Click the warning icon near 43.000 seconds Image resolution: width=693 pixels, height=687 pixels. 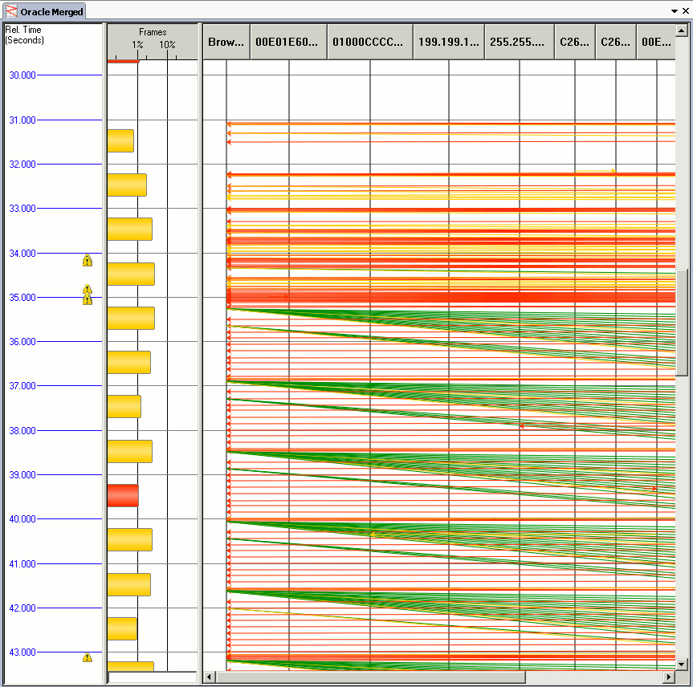88,657
